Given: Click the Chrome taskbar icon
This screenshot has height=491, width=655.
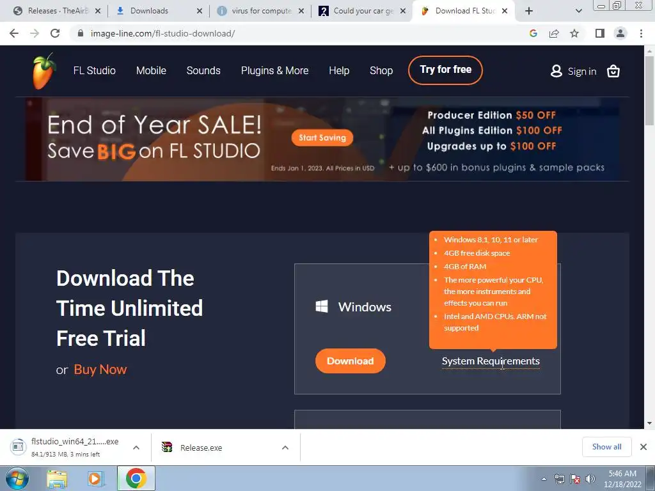Looking at the screenshot, I should 136,478.
